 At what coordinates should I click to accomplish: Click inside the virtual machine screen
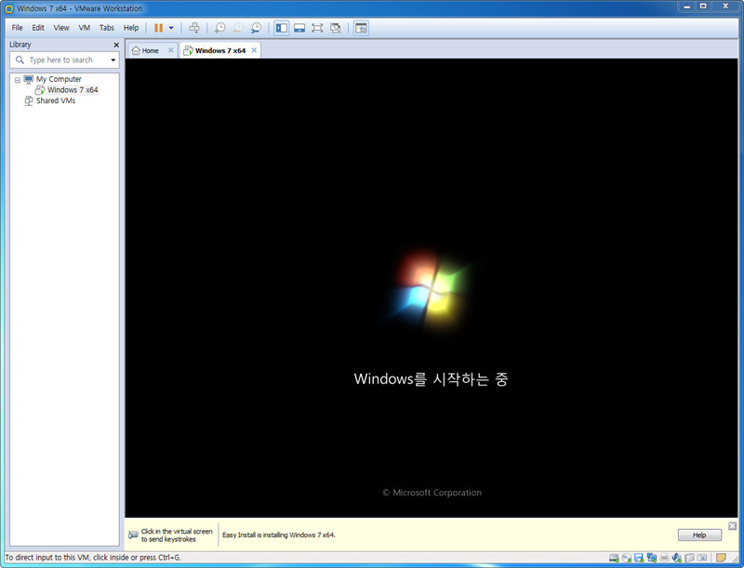pyautogui.click(x=432, y=288)
